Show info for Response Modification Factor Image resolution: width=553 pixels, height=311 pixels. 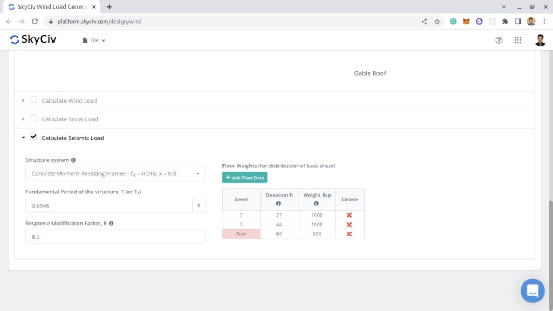111,223
